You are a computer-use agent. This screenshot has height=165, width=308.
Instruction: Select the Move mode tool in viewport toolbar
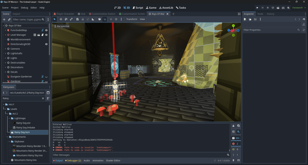click(61, 19)
